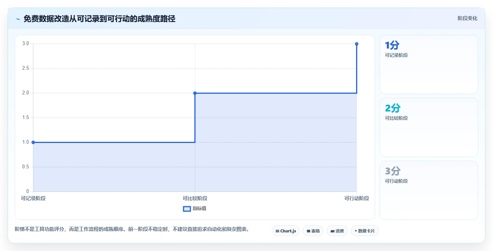Click the icon inside the 数据卡片 tag
This screenshot has height=251, width=493.
click(356, 231)
